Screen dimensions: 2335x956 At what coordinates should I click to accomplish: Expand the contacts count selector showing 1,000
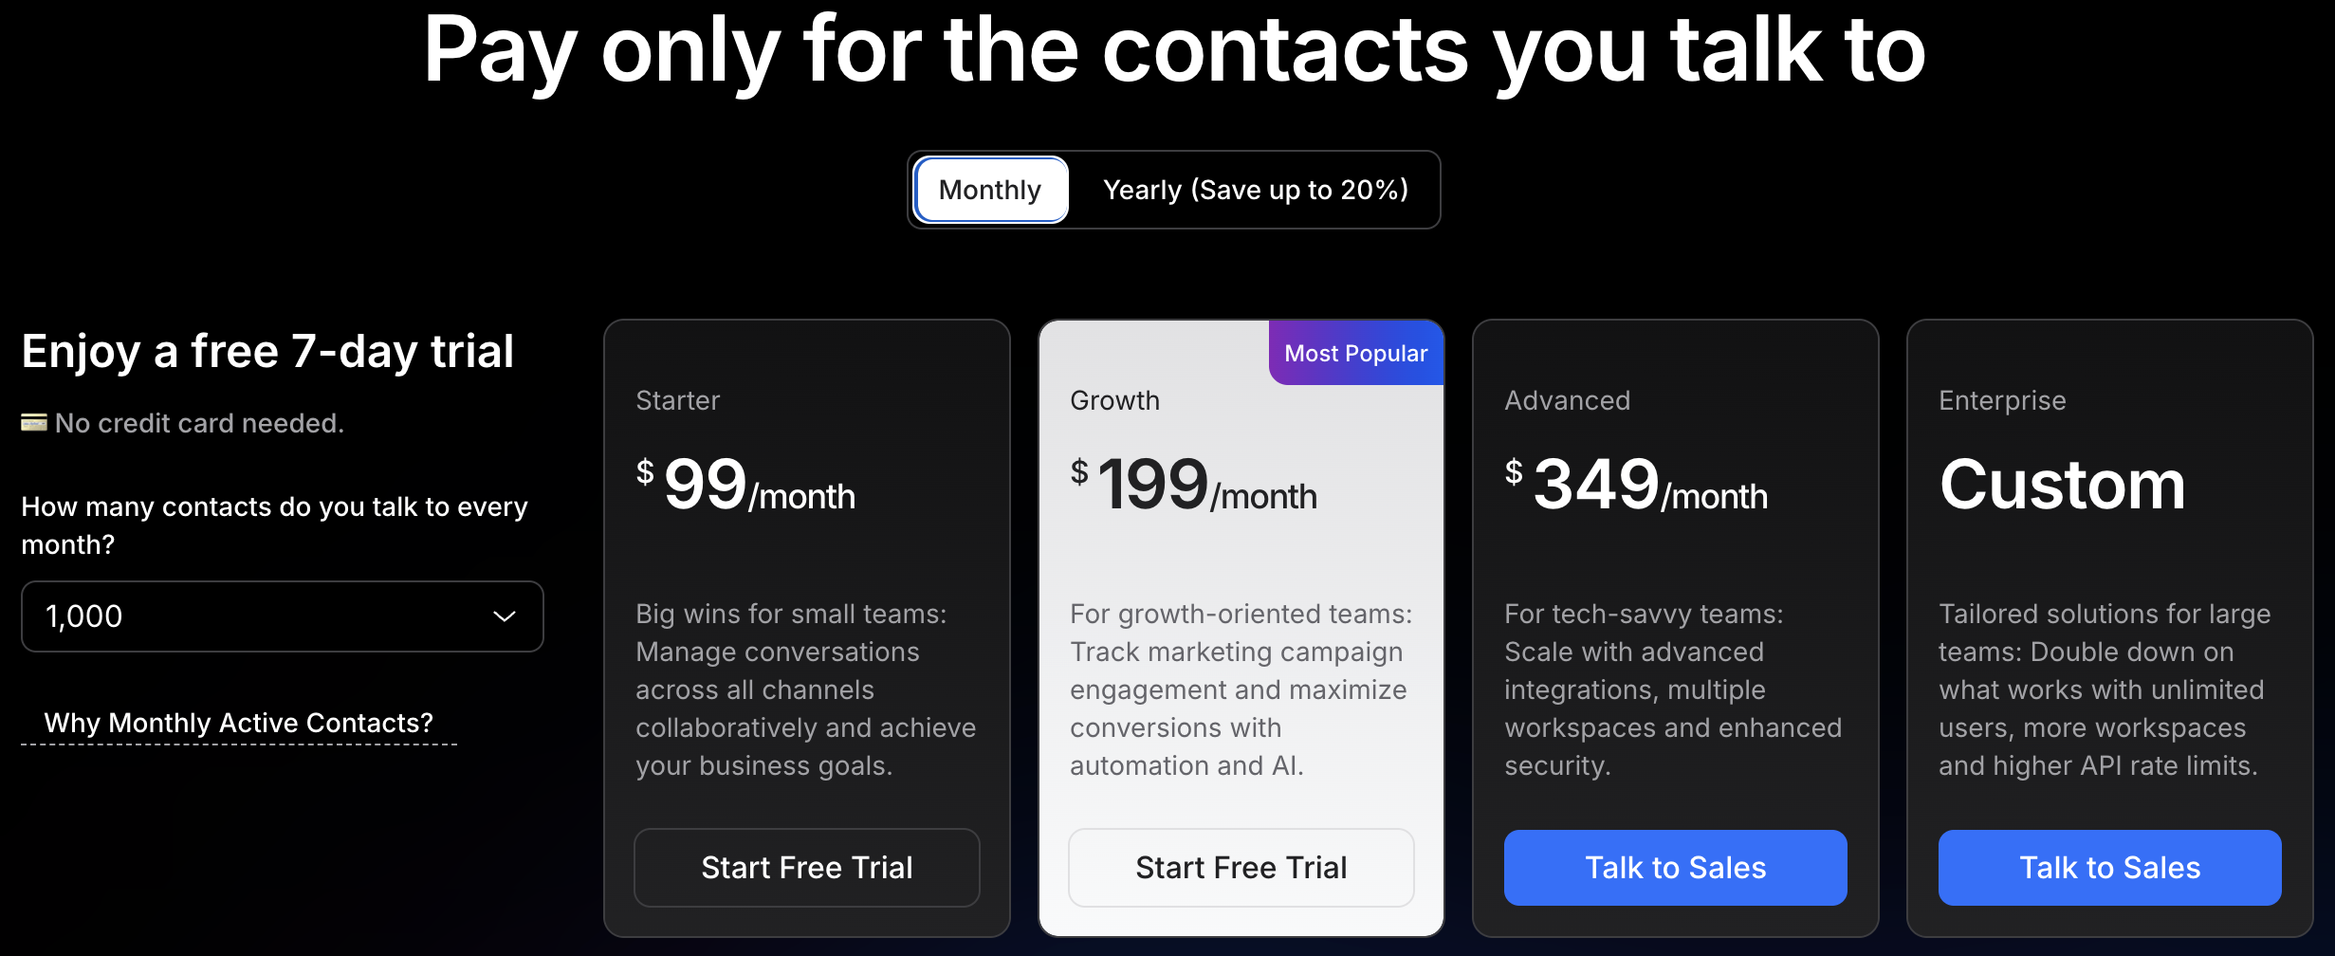click(x=281, y=616)
